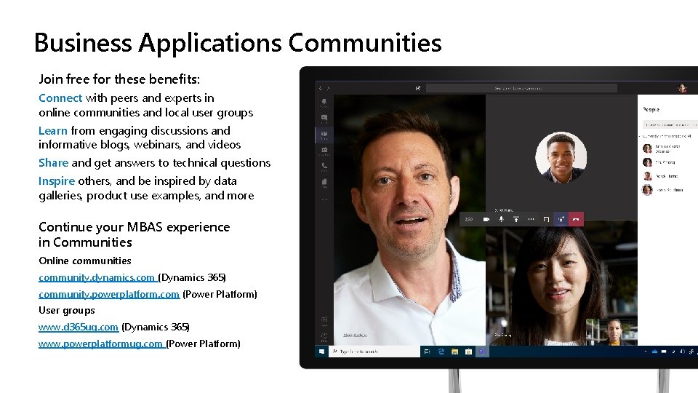Toggle the camera in the call toolbar
The image size is (698, 393).
[486, 219]
